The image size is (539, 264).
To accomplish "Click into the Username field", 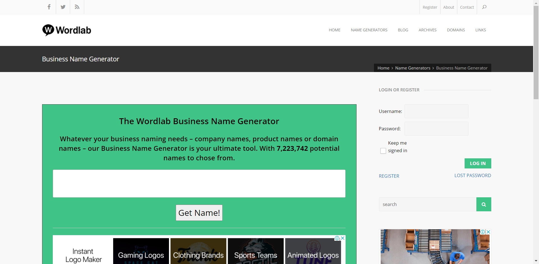I will click(x=436, y=111).
